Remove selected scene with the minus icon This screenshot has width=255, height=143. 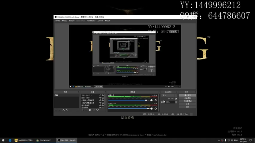(60, 110)
